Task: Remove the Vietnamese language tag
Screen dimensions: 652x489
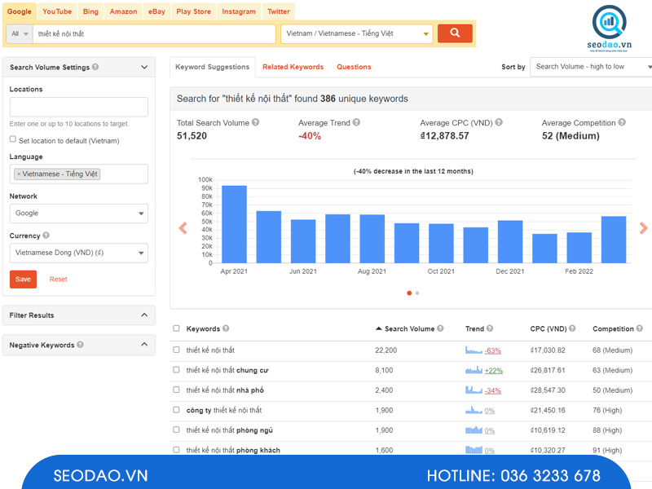Action: 19,174
